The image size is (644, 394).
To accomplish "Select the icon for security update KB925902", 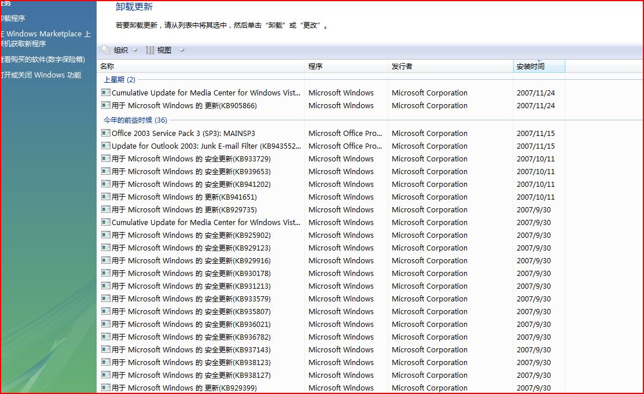I will pos(105,235).
